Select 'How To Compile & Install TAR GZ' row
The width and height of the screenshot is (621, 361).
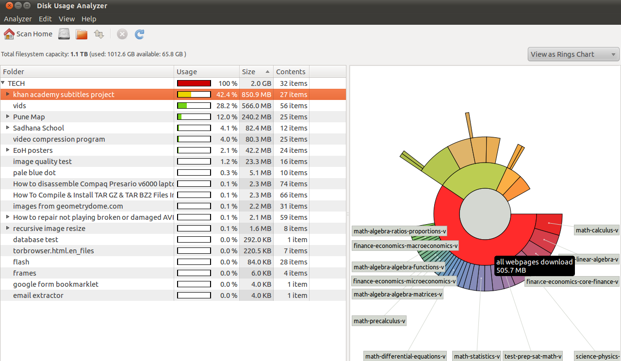click(x=173, y=195)
